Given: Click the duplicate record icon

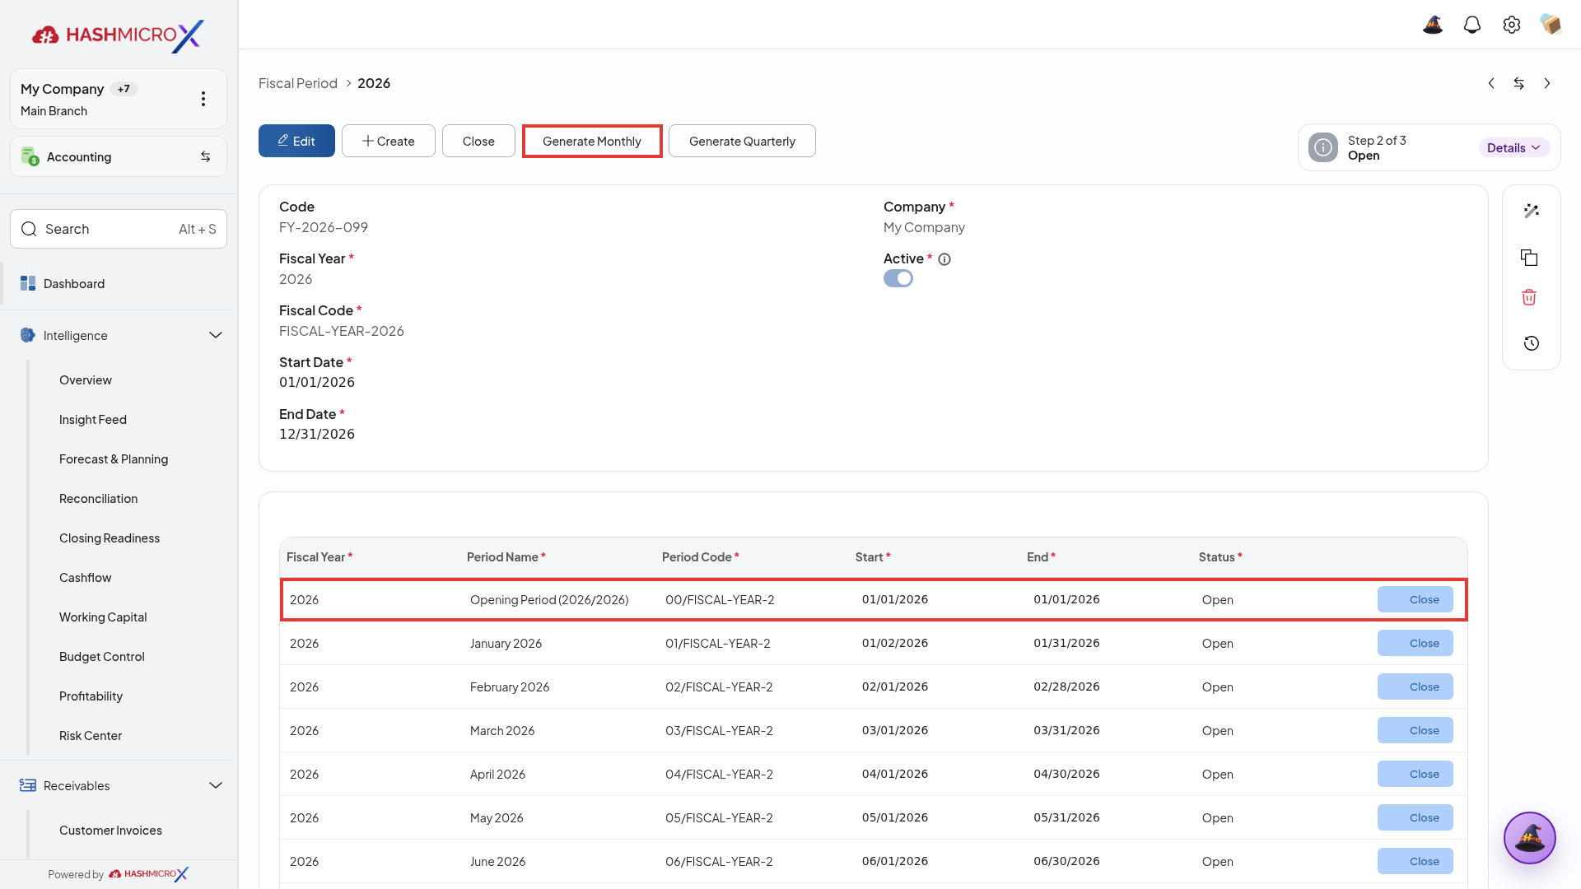Looking at the screenshot, I should pos(1529,258).
